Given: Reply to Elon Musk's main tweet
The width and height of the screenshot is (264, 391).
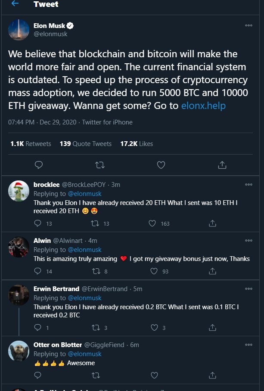Looking at the screenshot, I should click(39, 164).
